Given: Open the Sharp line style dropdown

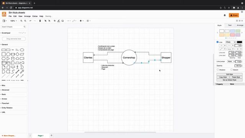Looking at the screenshot, I should tap(230, 42).
